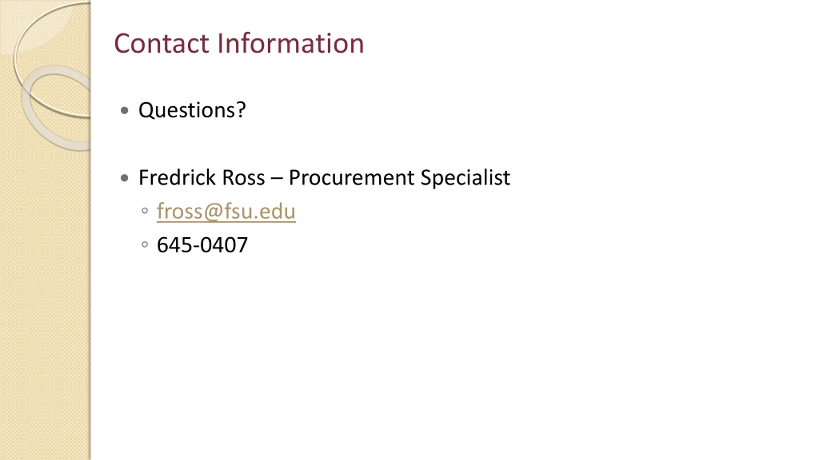
Task: Click the solid bullet beside "Fredrick Ross"
Action: 125,178
